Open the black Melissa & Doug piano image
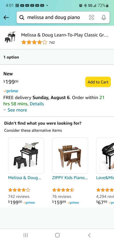The height and width of the screenshot is (242, 114). (x=26, y=156)
